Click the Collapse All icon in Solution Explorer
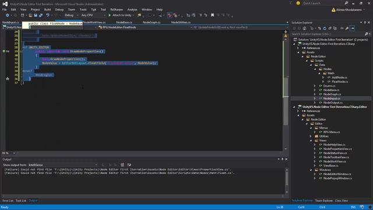 pos(330,29)
